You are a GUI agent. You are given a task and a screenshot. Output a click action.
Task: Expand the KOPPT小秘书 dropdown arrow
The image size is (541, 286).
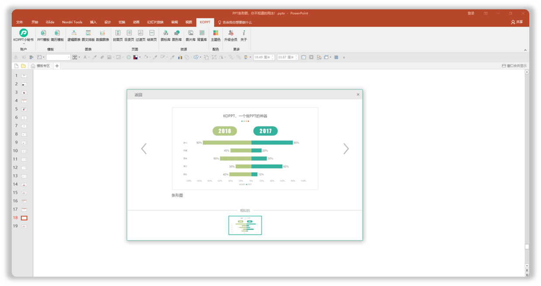(x=24, y=44)
